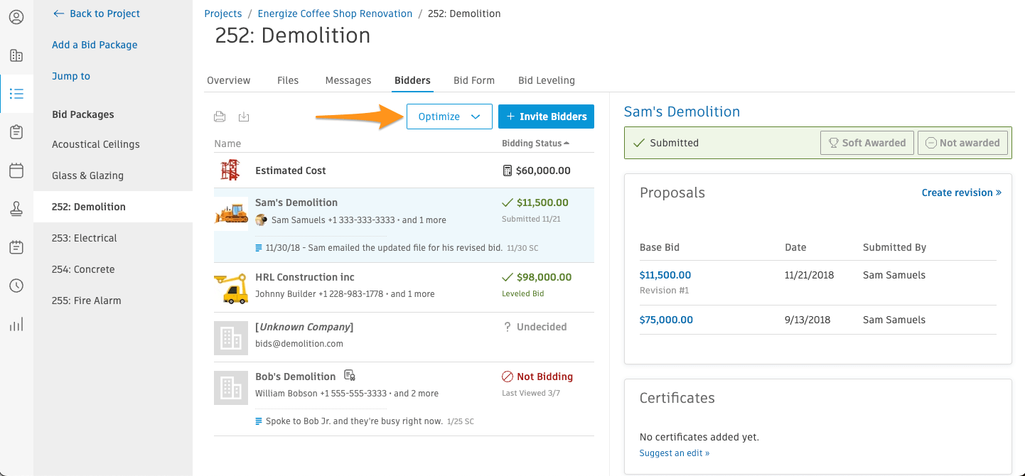Click Add a Bid Package

[95, 45]
